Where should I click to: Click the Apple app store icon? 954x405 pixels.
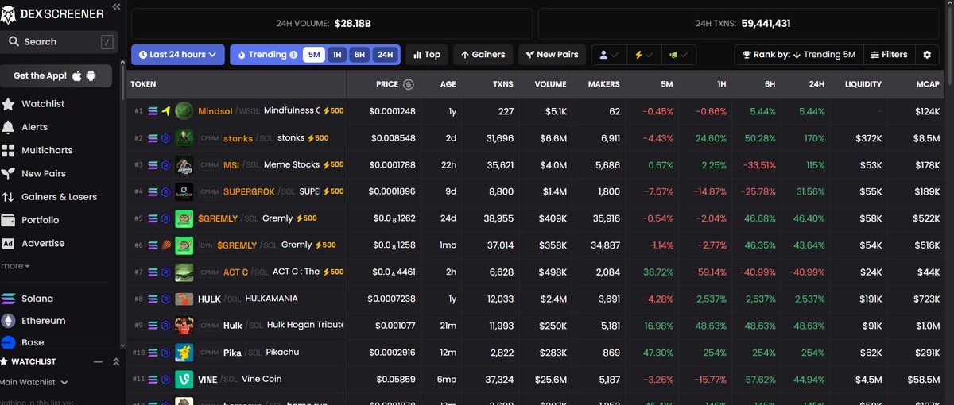pos(77,75)
